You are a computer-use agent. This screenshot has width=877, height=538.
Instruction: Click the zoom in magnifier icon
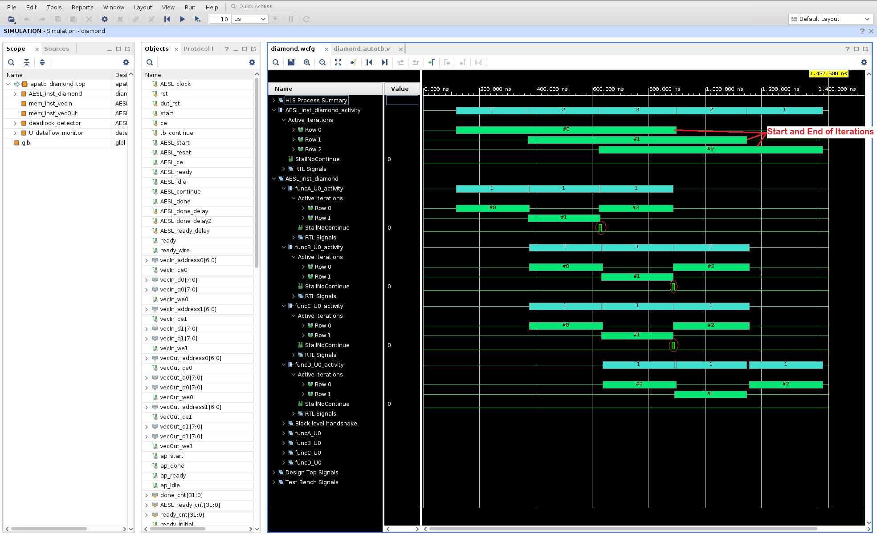(306, 62)
